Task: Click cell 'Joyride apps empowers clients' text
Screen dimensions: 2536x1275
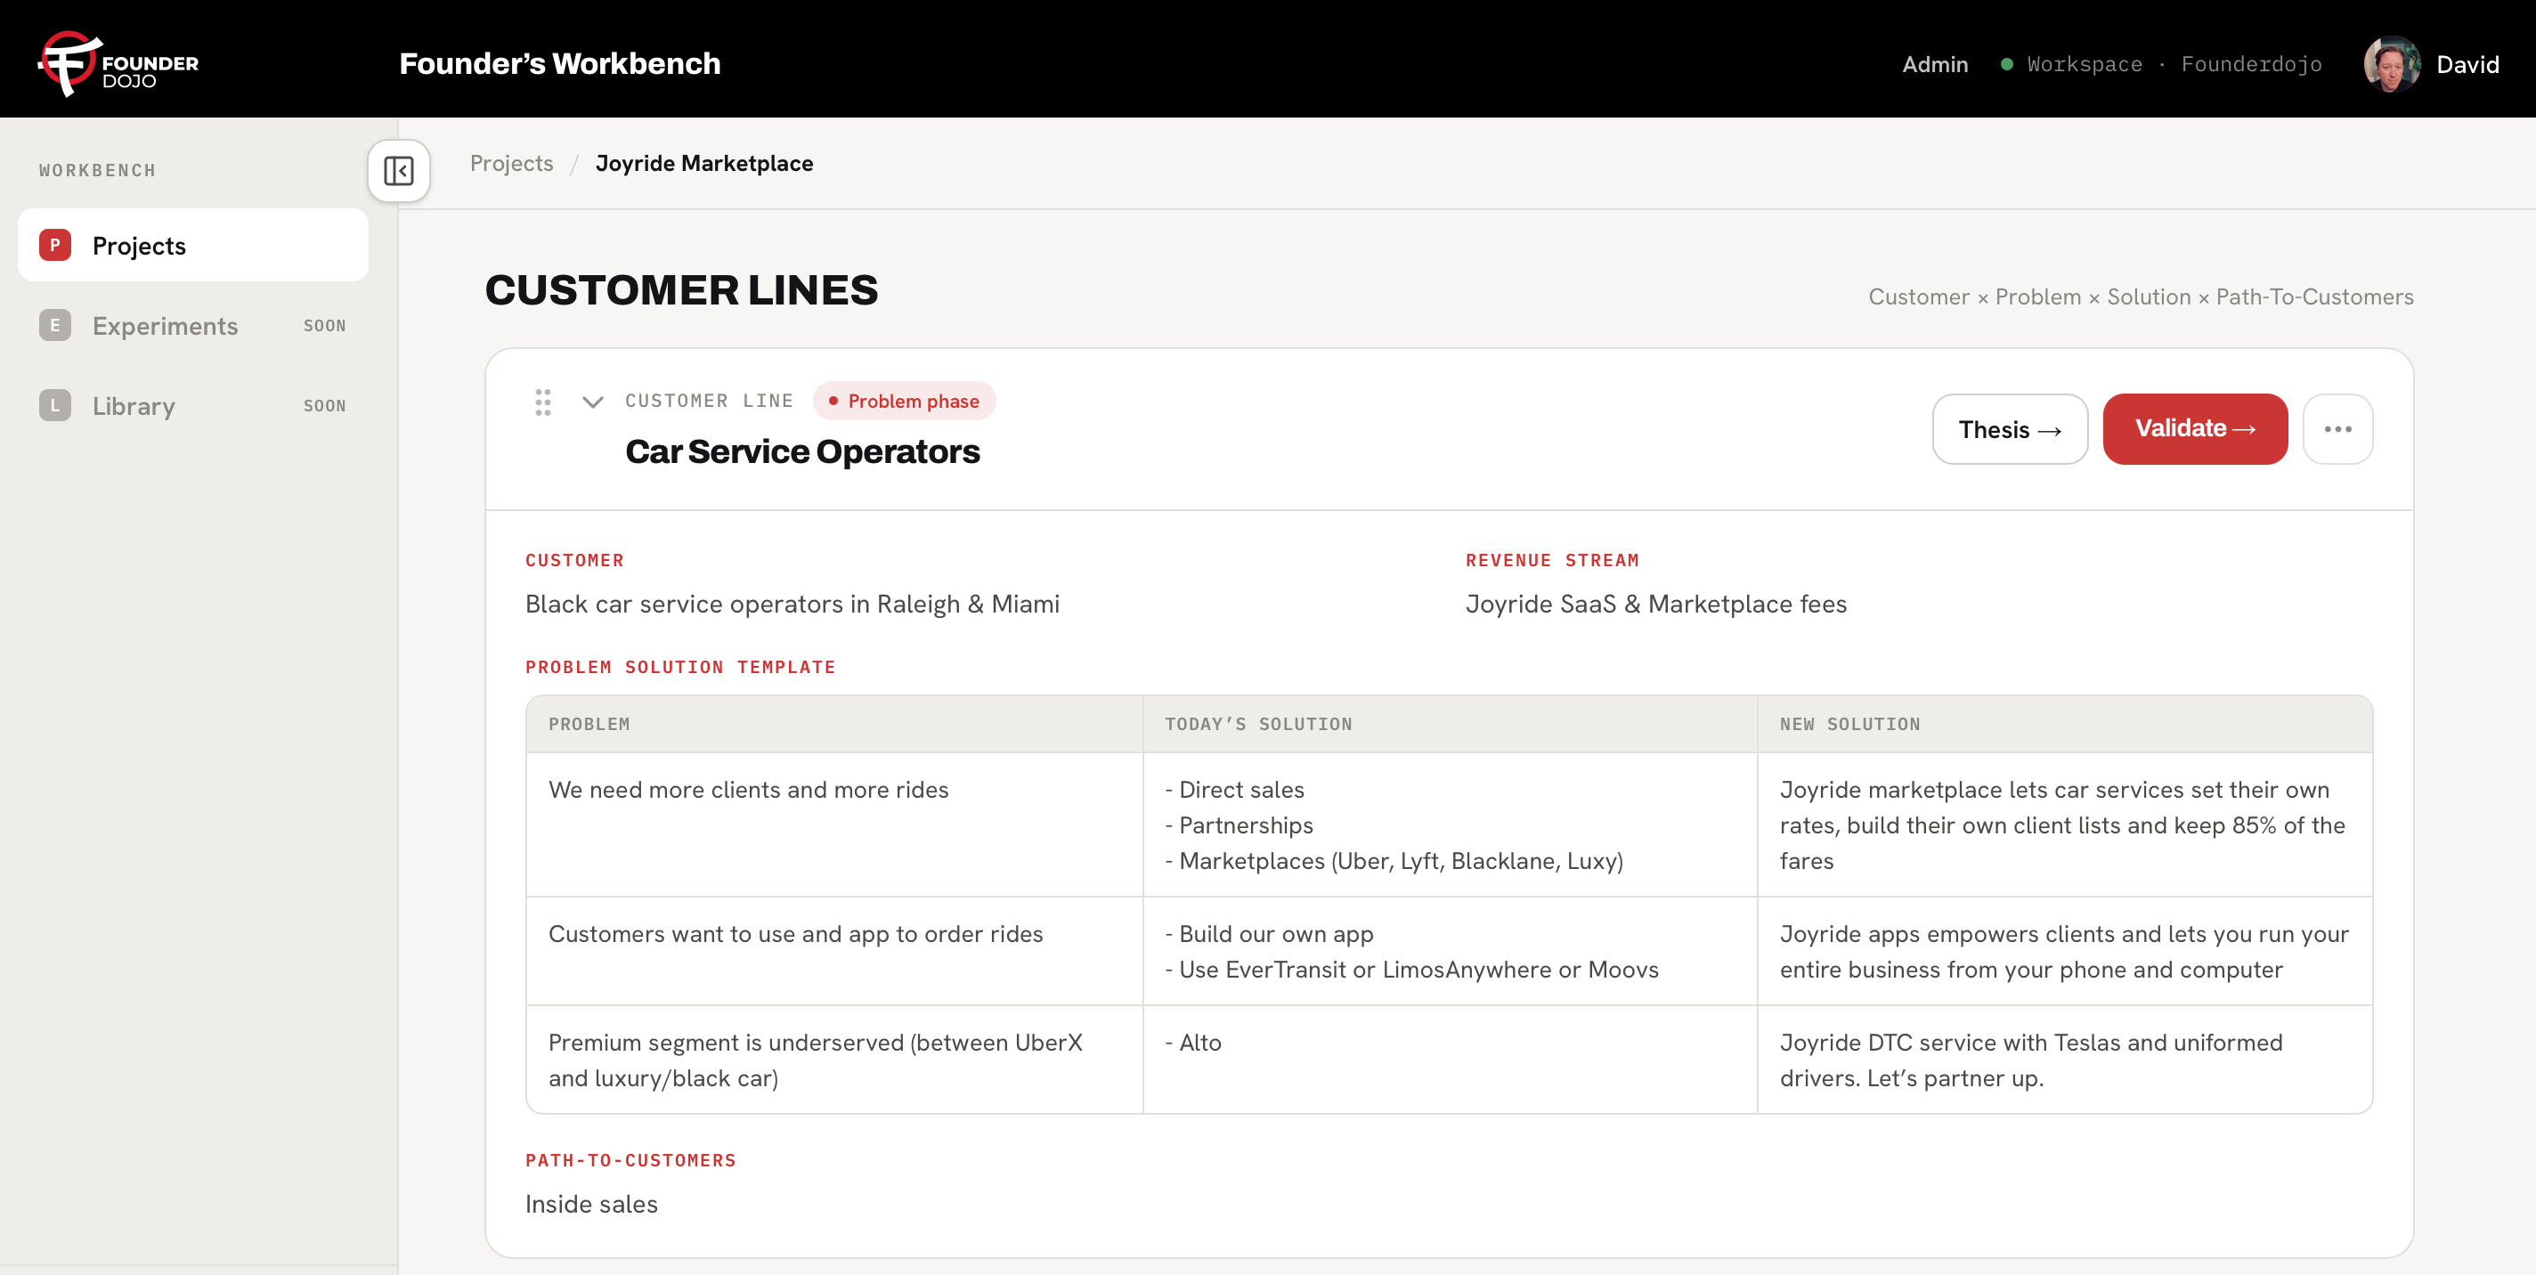Action: click(2064, 951)
